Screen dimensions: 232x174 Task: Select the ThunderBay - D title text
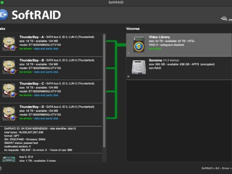click(31, 107)
